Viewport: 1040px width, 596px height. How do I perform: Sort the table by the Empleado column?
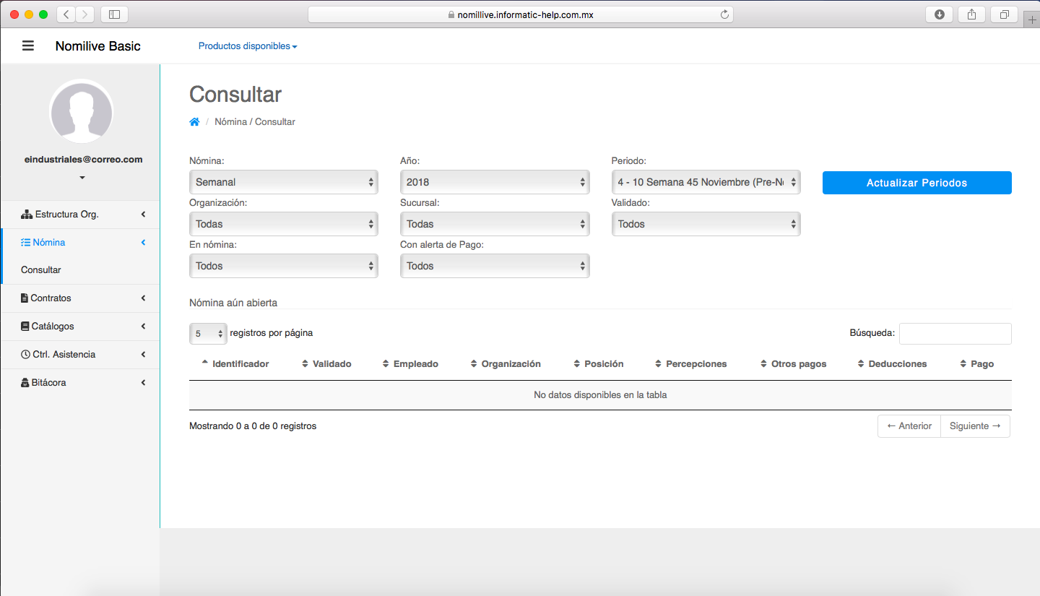415,364
